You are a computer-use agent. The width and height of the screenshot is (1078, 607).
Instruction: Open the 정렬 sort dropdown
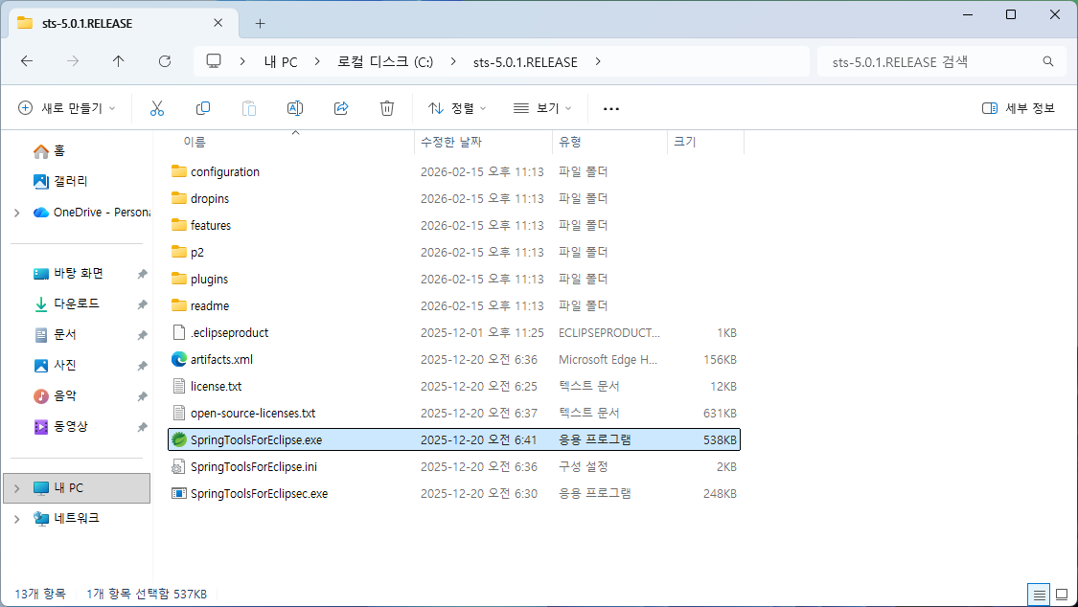(x=457, y=108)
